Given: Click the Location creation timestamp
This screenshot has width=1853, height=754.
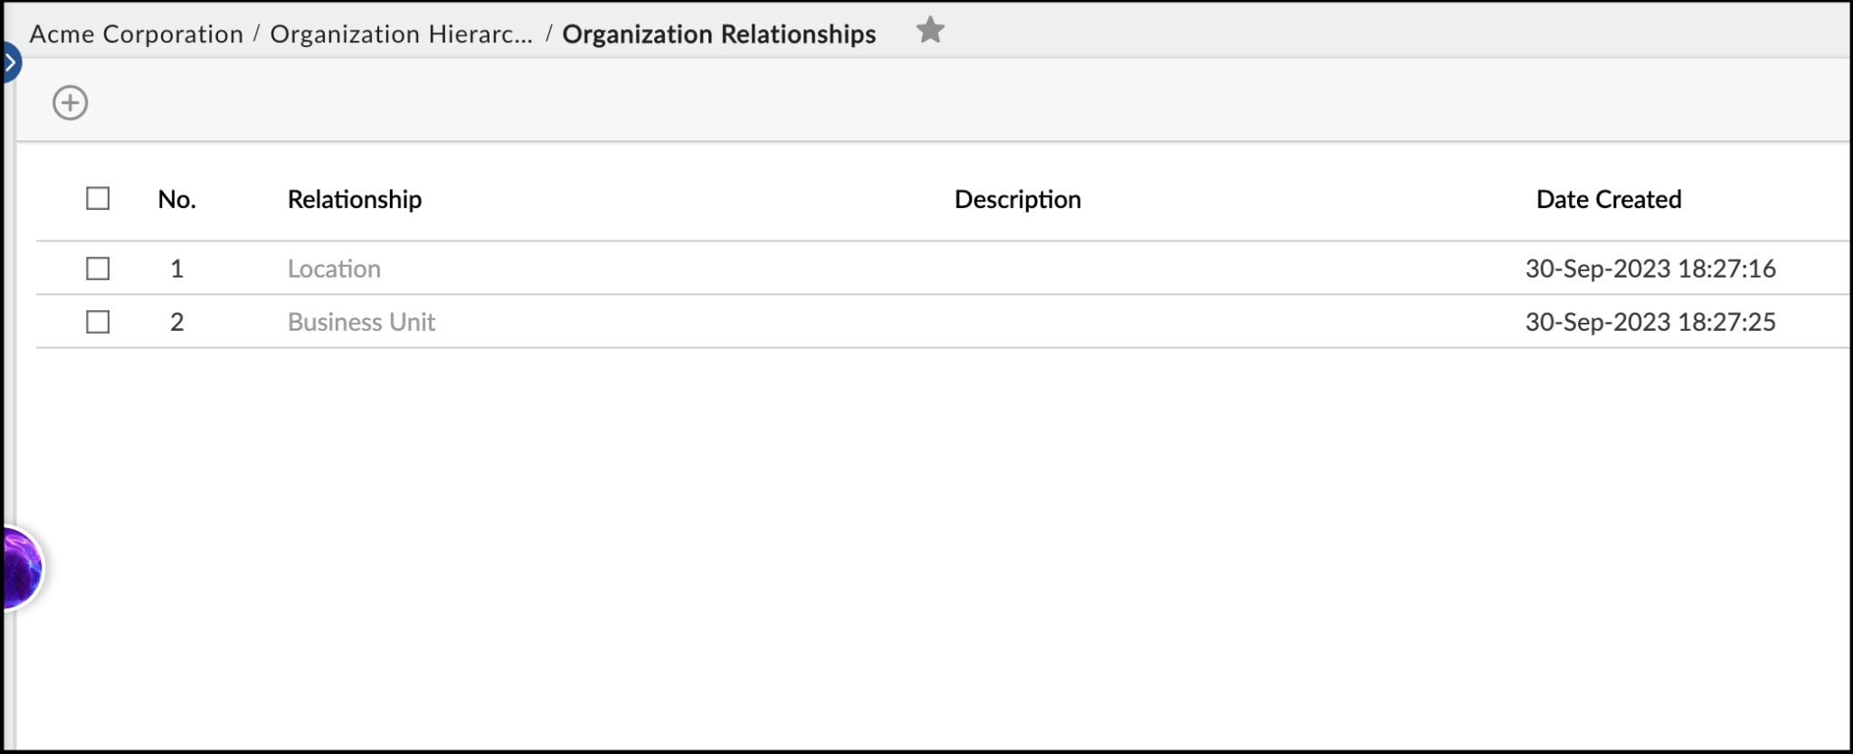Looking at the screenshot, I should tap(1649, 269).
